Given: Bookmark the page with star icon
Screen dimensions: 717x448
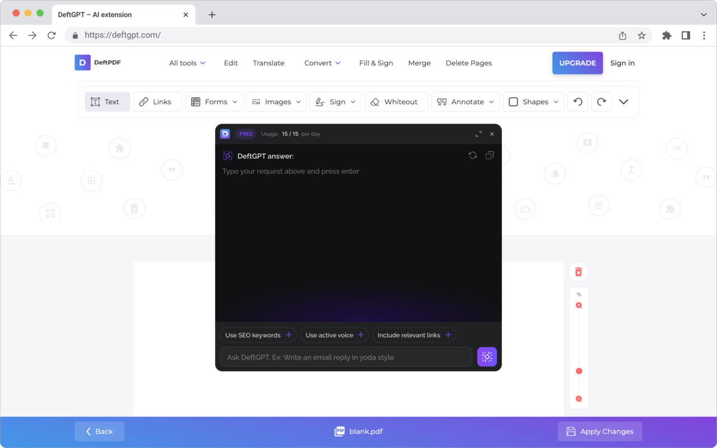Looking at the screenshot, I should [641, 35].
